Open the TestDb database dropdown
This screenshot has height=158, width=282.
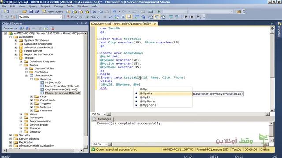click(61, 17)
